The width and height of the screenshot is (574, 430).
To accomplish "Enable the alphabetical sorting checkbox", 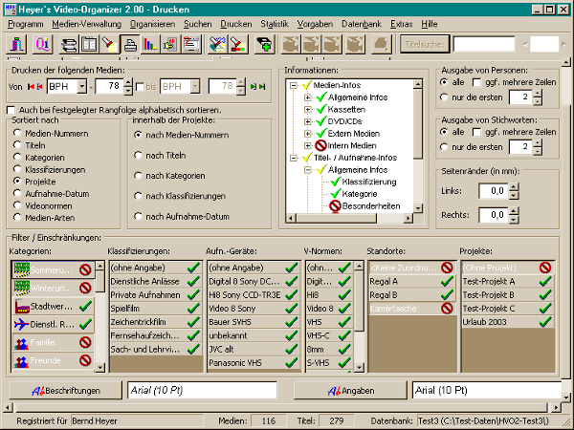I will pos(12,111).
